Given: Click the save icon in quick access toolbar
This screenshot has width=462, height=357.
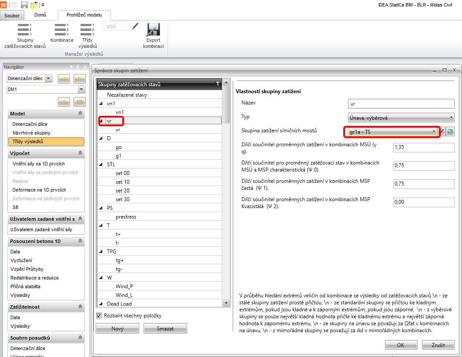Looking at the screenshot, I should point(24,4).
